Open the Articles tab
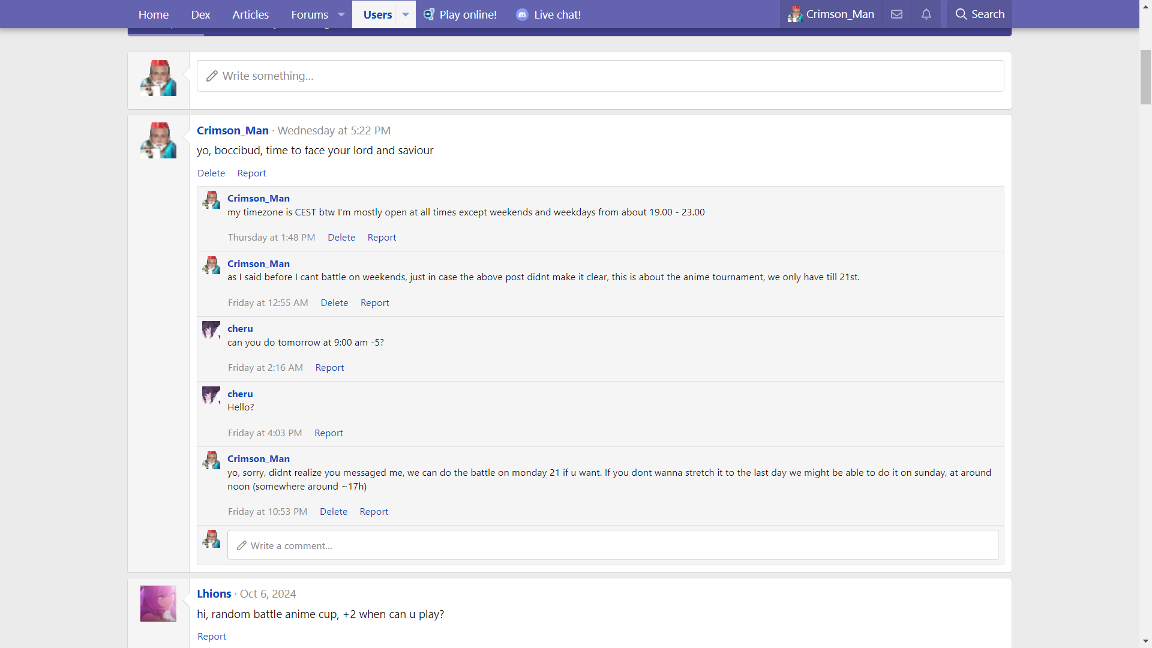Image resolution: width=1152 pixels, height=648 pixels. pos(250,14)
